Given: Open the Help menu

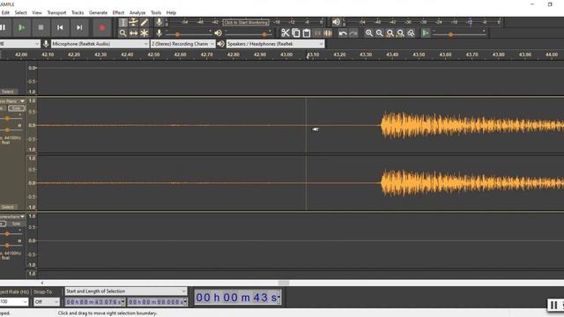Looking at the screenshot, I should (x=171, y=12).
